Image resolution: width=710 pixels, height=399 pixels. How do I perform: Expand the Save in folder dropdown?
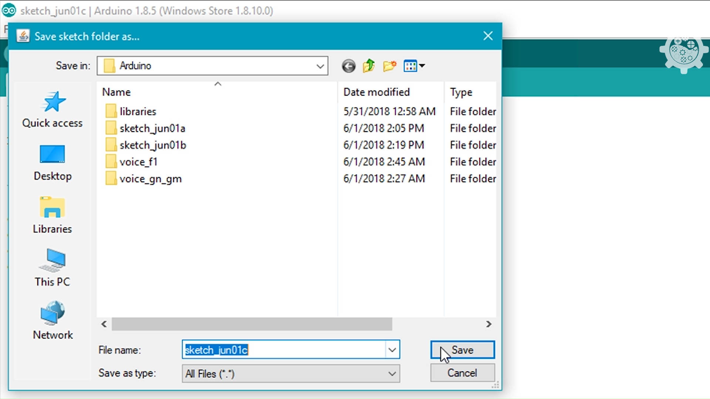click(x=320, y=66)
